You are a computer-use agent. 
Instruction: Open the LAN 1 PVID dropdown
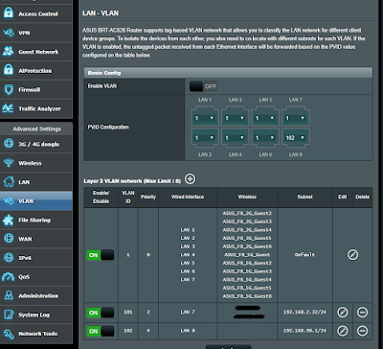(205, 118)
